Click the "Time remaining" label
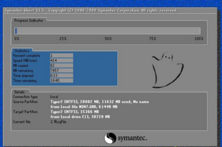The height and width of the screenshot is (147, 222). tap(25, 81)
